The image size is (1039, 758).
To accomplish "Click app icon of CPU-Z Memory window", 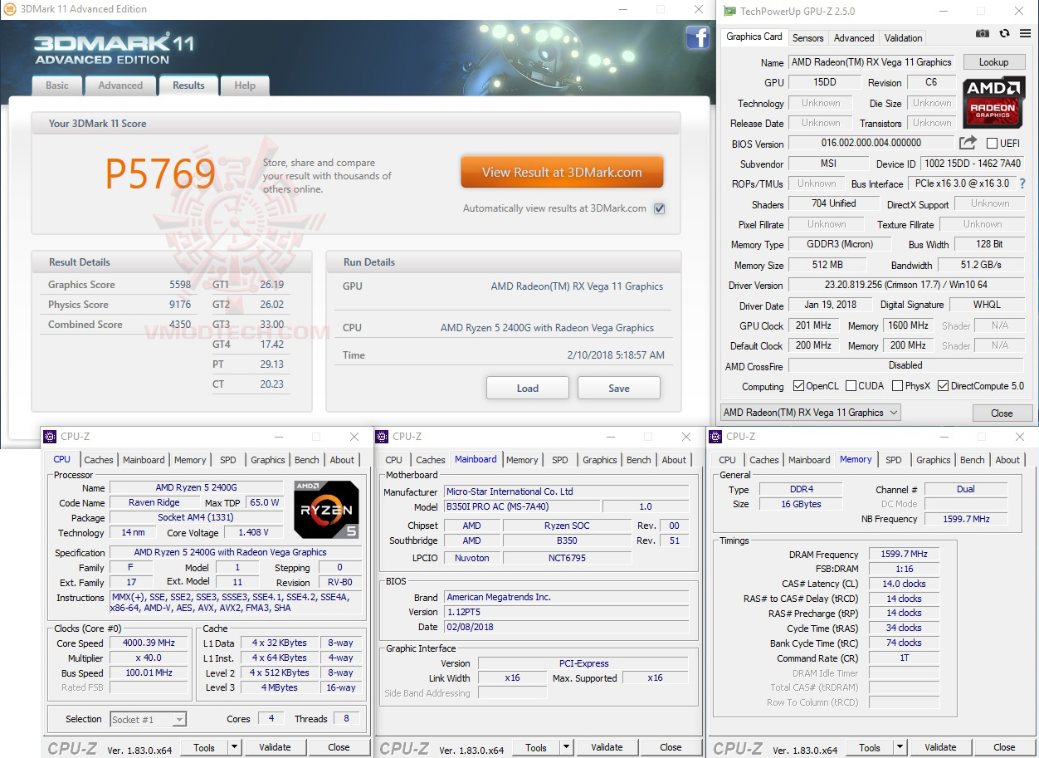I will point(715,437).
